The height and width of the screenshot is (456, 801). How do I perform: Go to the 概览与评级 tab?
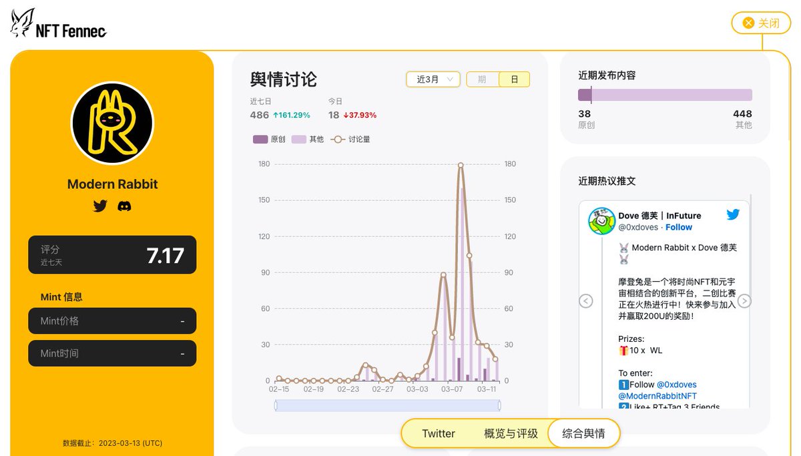click(511, 433)
